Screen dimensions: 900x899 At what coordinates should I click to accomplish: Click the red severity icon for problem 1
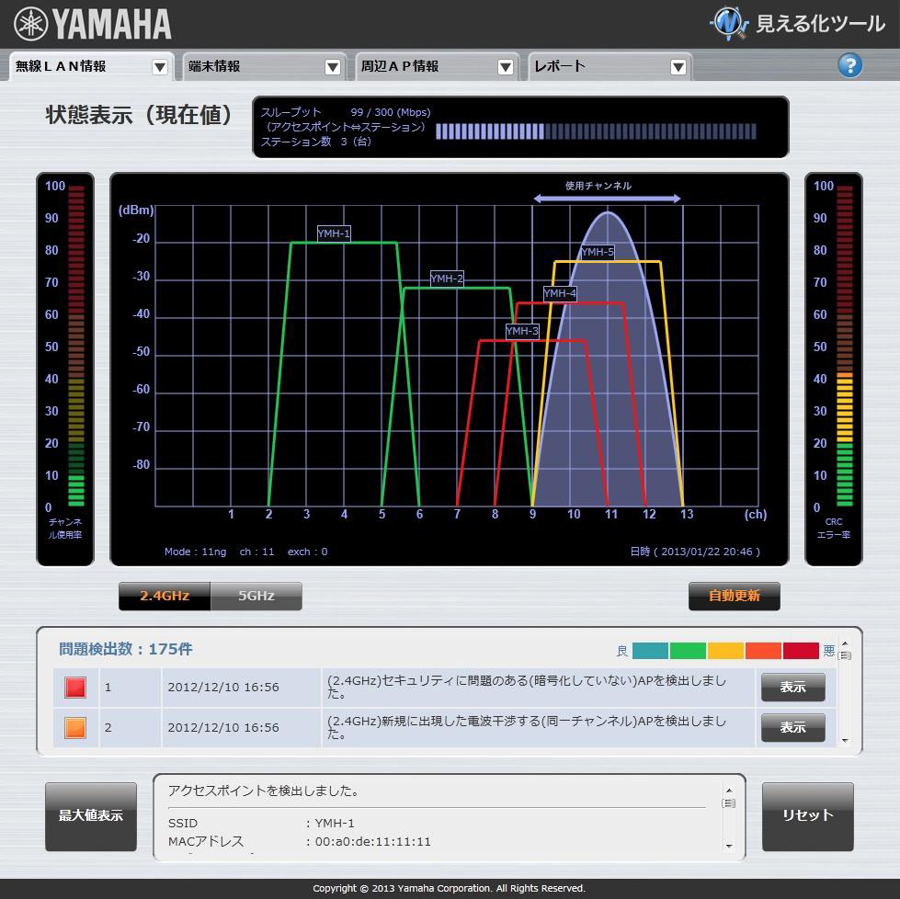(x=75, y=687)
